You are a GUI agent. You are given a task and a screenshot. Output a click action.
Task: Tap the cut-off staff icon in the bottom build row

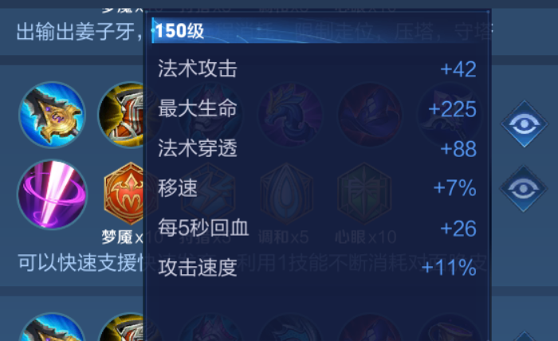(x=53, y=327)
